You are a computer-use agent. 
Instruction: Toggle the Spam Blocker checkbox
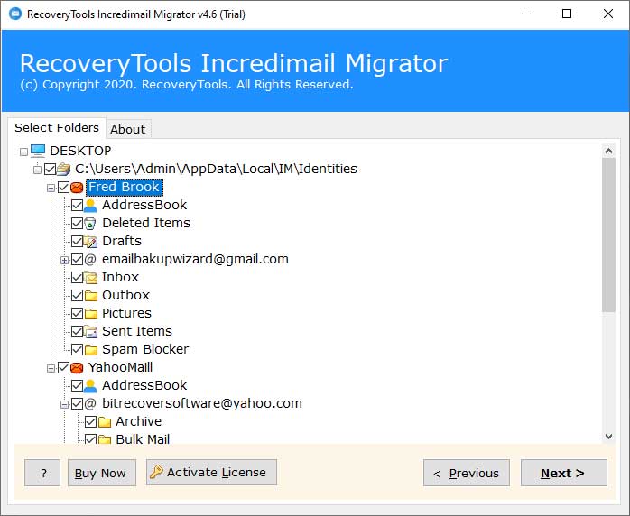[77, 350]
